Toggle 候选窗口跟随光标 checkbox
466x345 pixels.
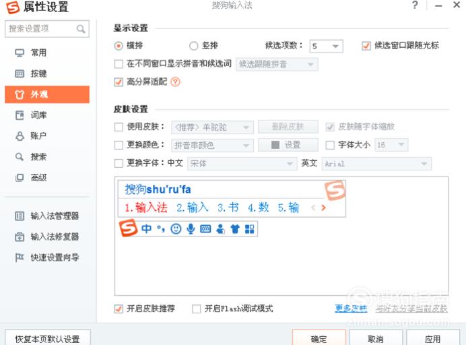tap(366, 46)
